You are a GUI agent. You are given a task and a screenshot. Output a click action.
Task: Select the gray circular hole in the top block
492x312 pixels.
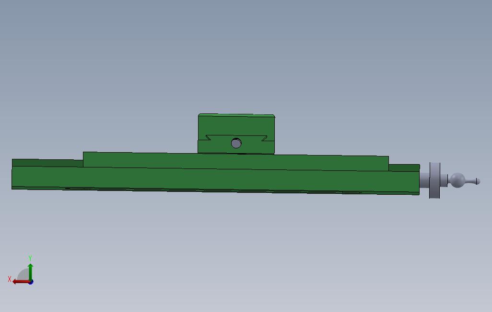[x=236, y=143]
